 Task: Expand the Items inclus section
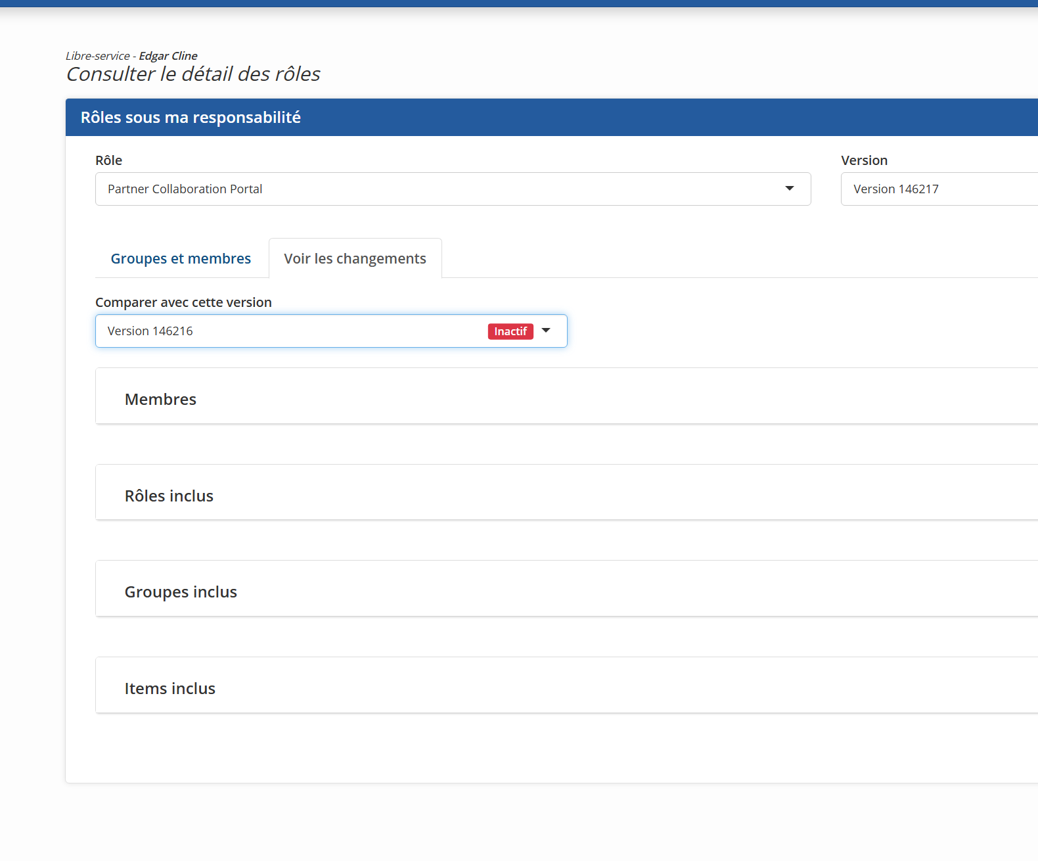(x=170, y=688)
